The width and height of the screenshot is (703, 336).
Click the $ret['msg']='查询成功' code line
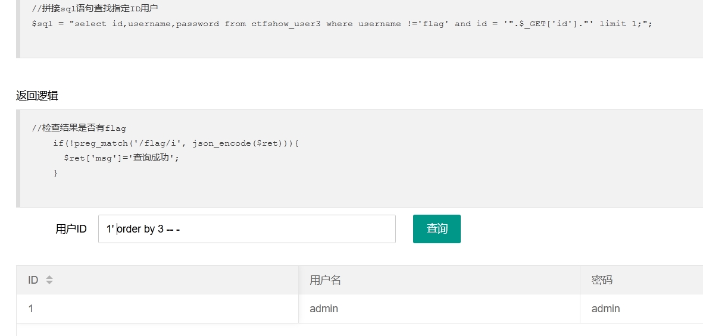pyautogui.click(x=121, y=158)
